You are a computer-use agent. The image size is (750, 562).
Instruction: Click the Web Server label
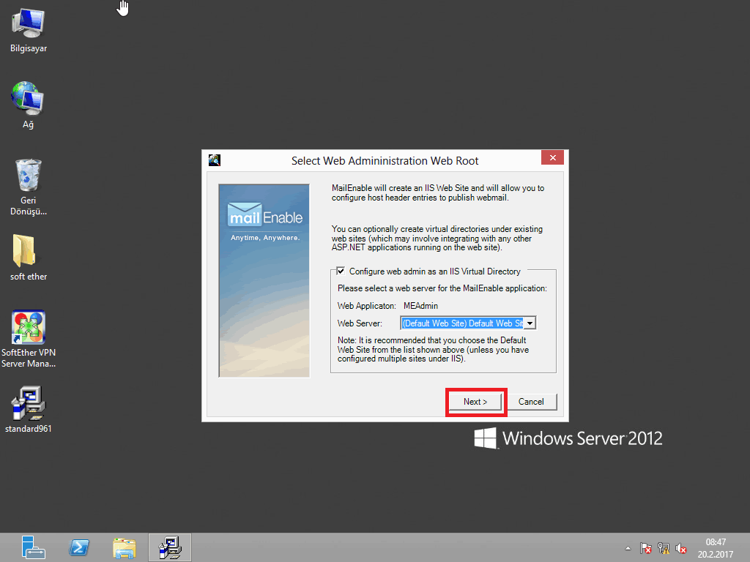(x=360, y=323)
